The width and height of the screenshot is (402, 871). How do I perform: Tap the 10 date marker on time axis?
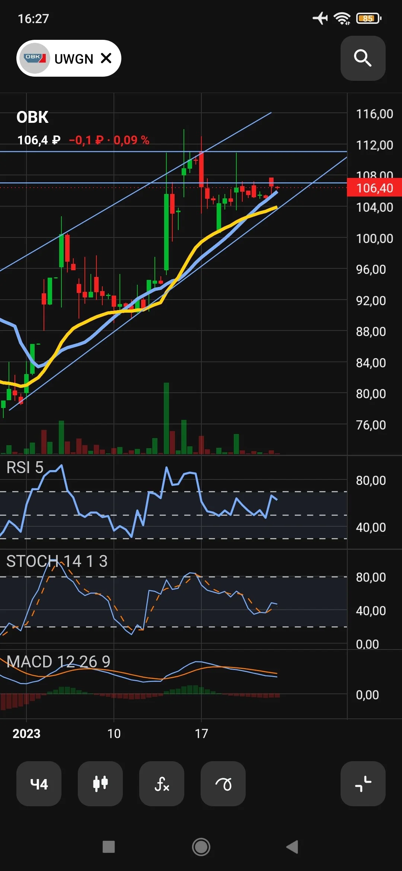tap(114, 733)
